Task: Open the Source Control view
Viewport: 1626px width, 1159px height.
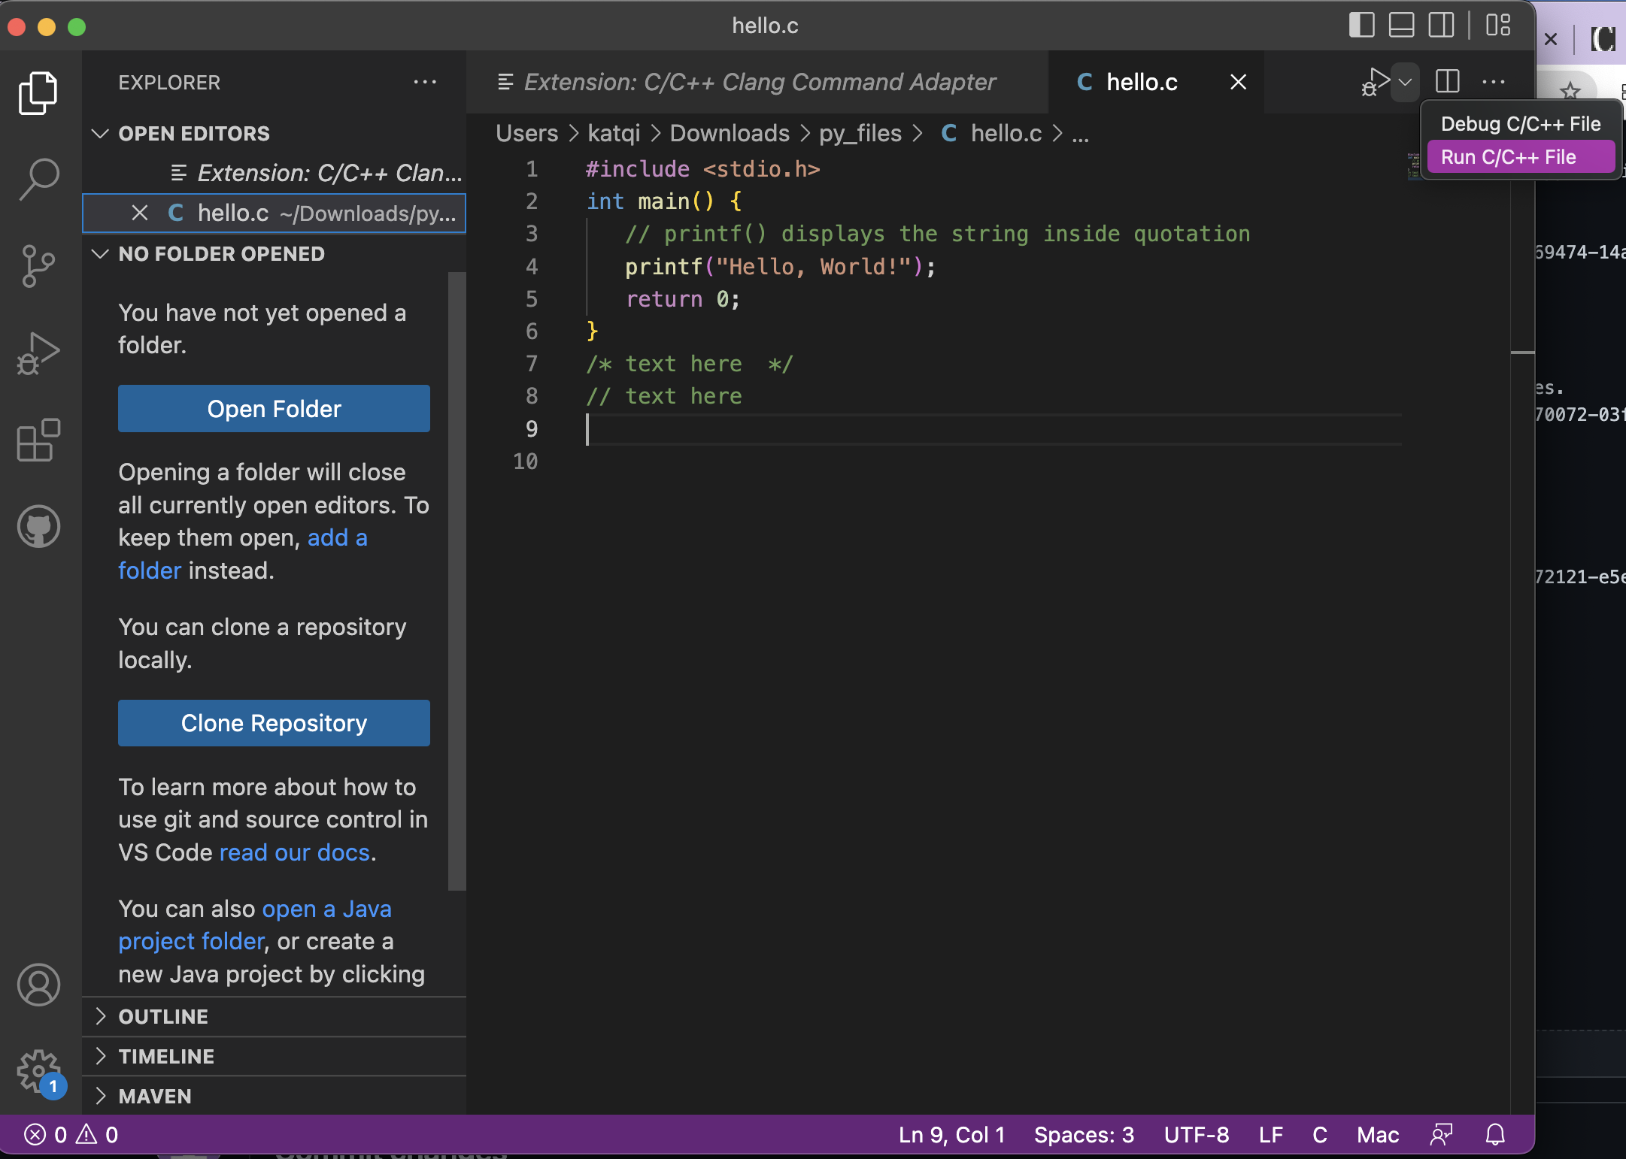Action: (37, 265)
